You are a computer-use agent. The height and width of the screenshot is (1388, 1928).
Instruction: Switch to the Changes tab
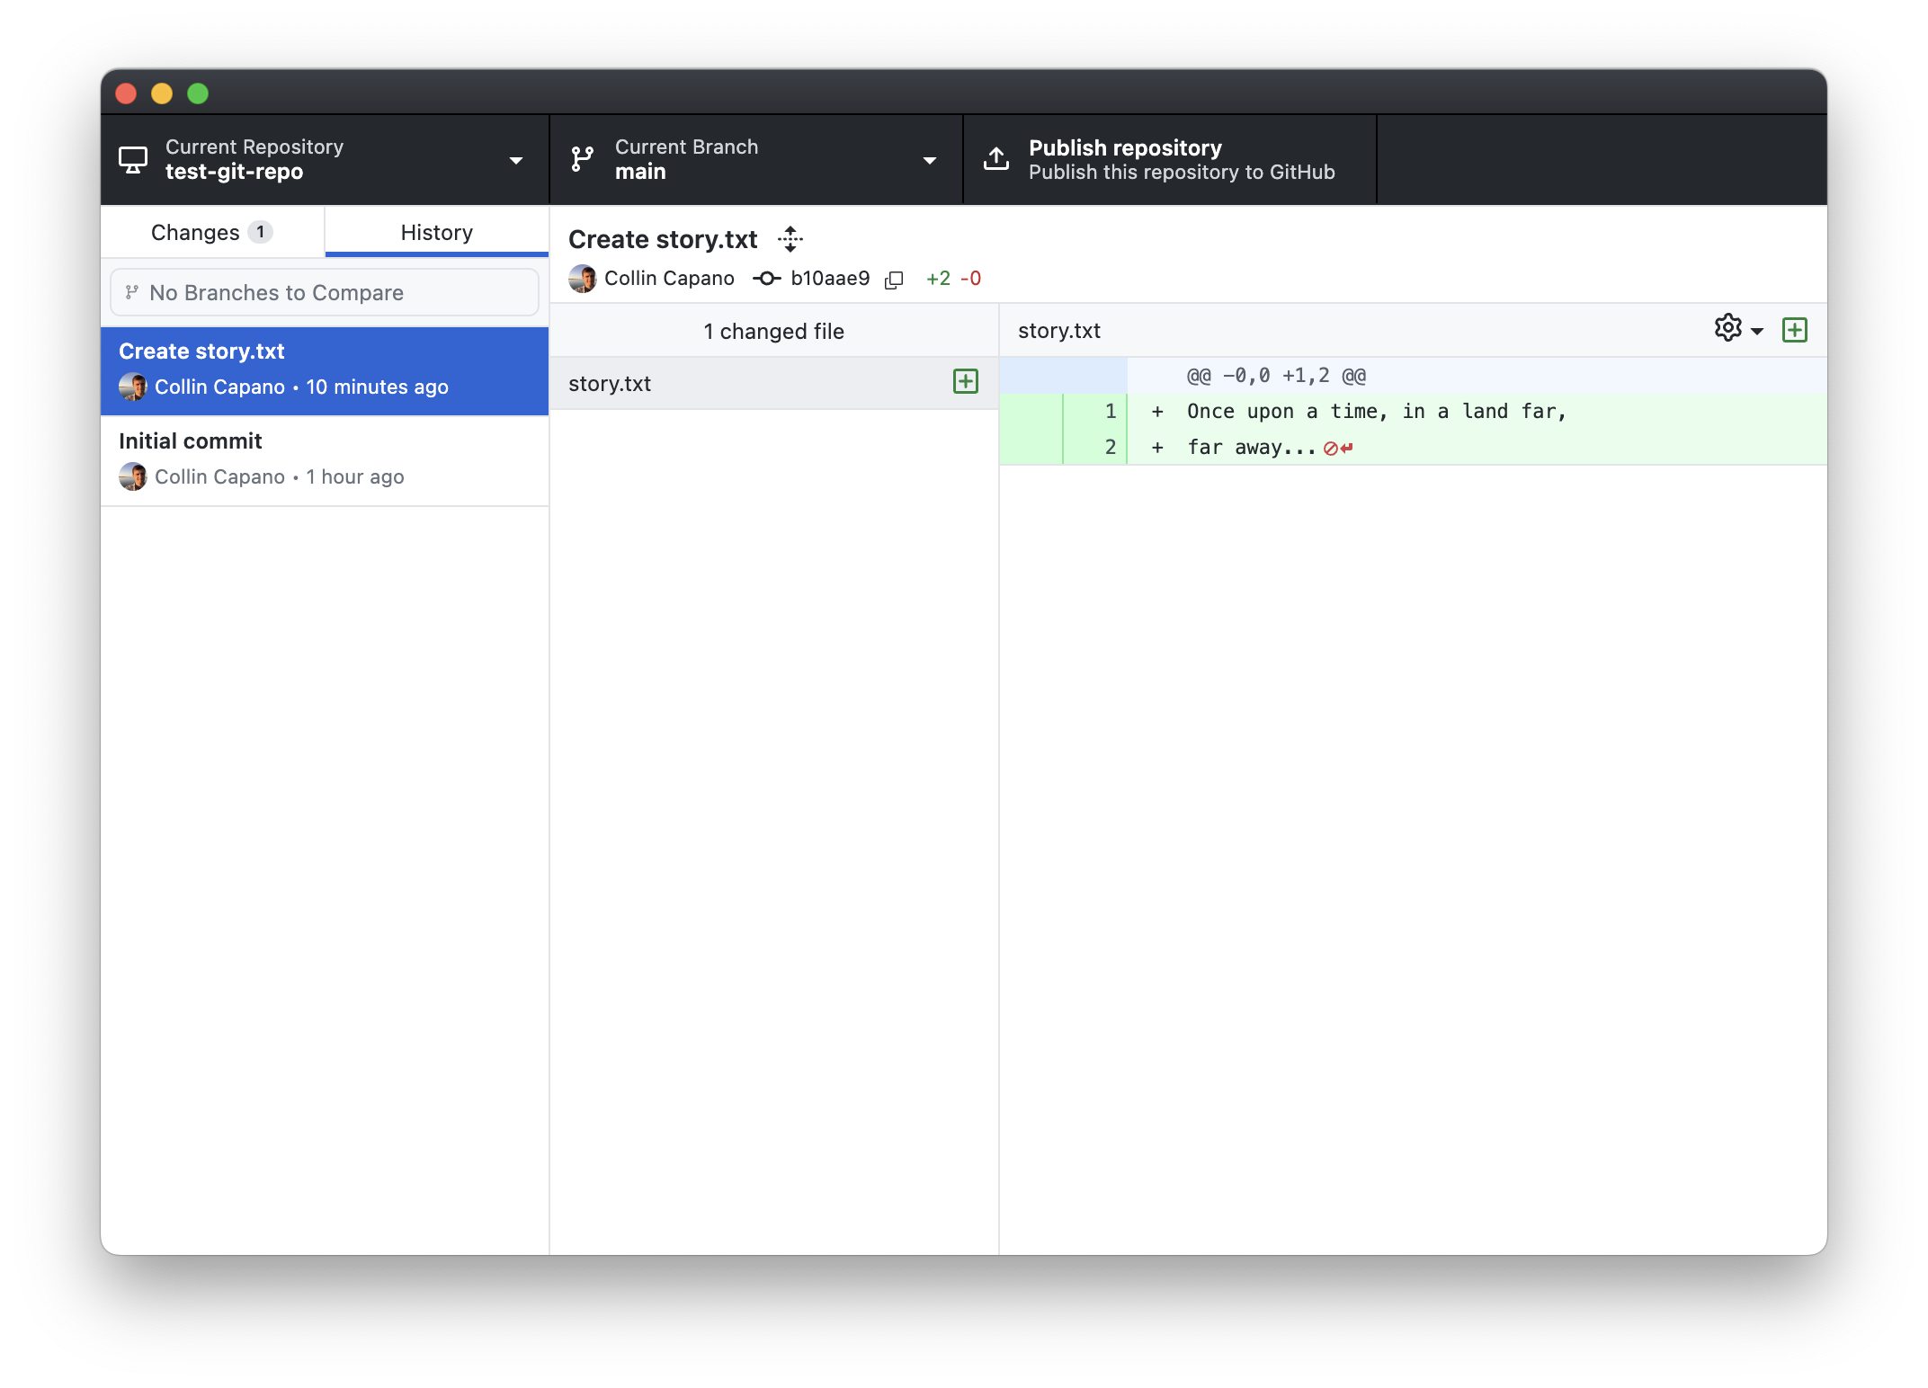(212, 232)
